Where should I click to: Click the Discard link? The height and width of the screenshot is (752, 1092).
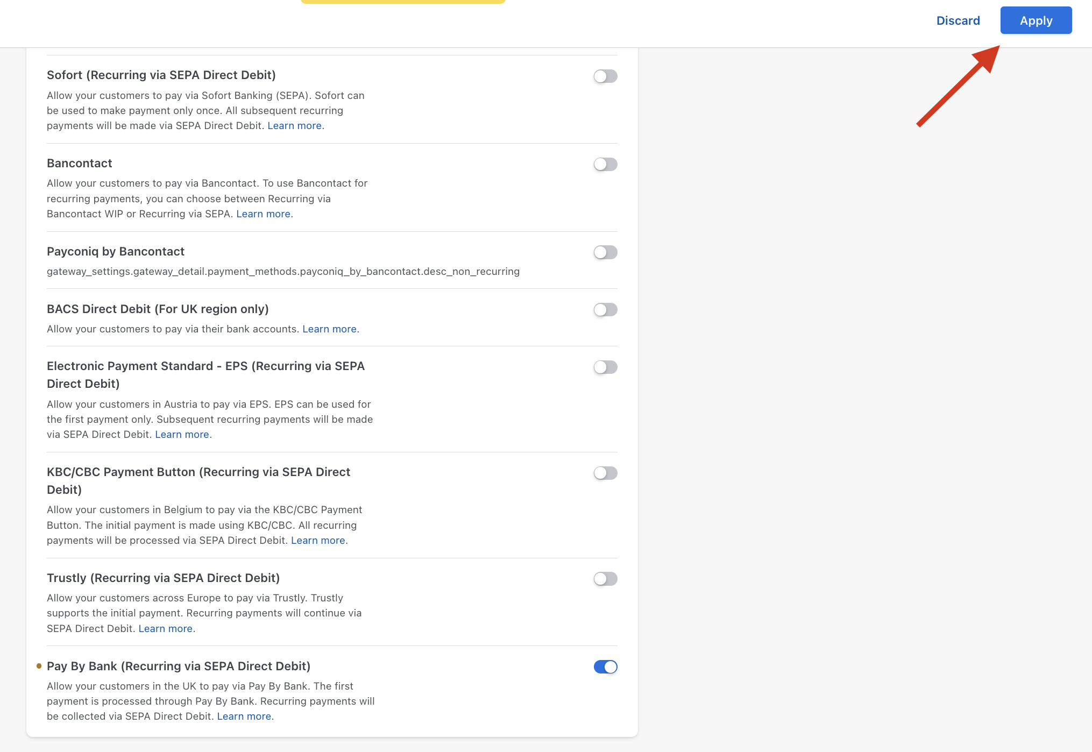point(958,20)
